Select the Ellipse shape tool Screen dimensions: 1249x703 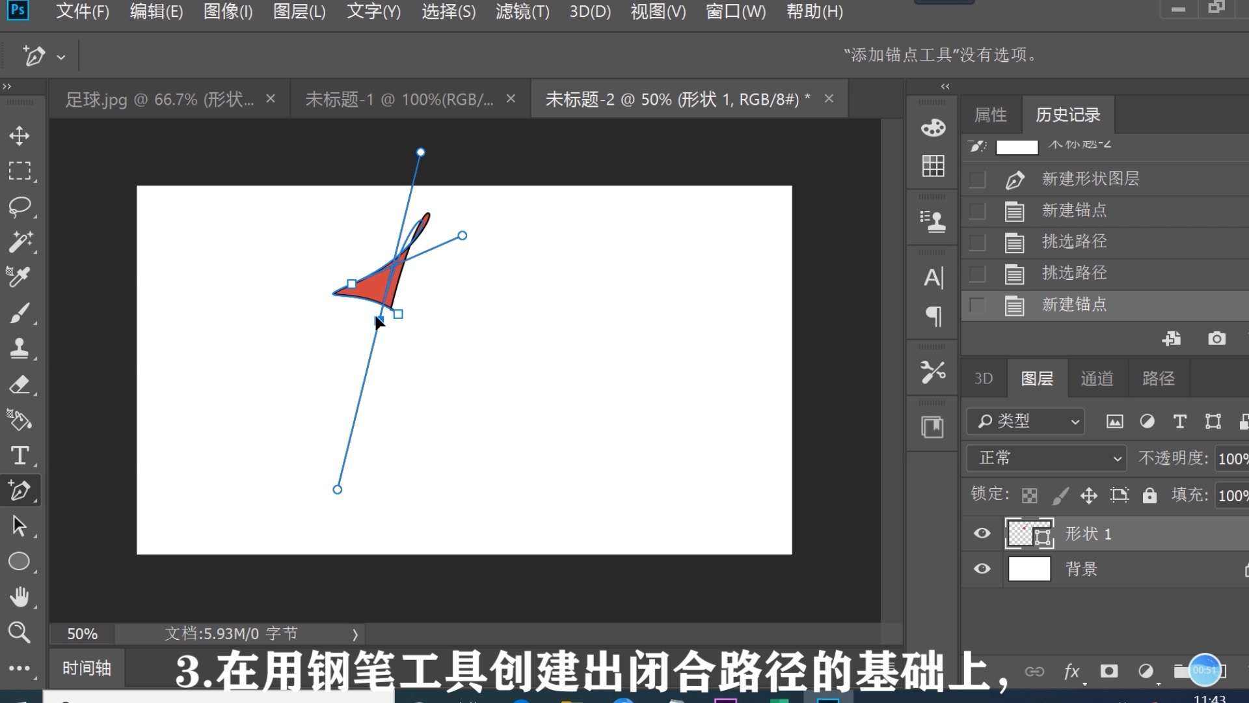click(x=20, y=561)
